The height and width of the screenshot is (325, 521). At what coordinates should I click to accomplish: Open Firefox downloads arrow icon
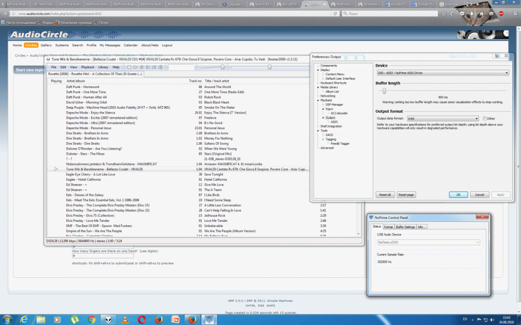[472, 14]
